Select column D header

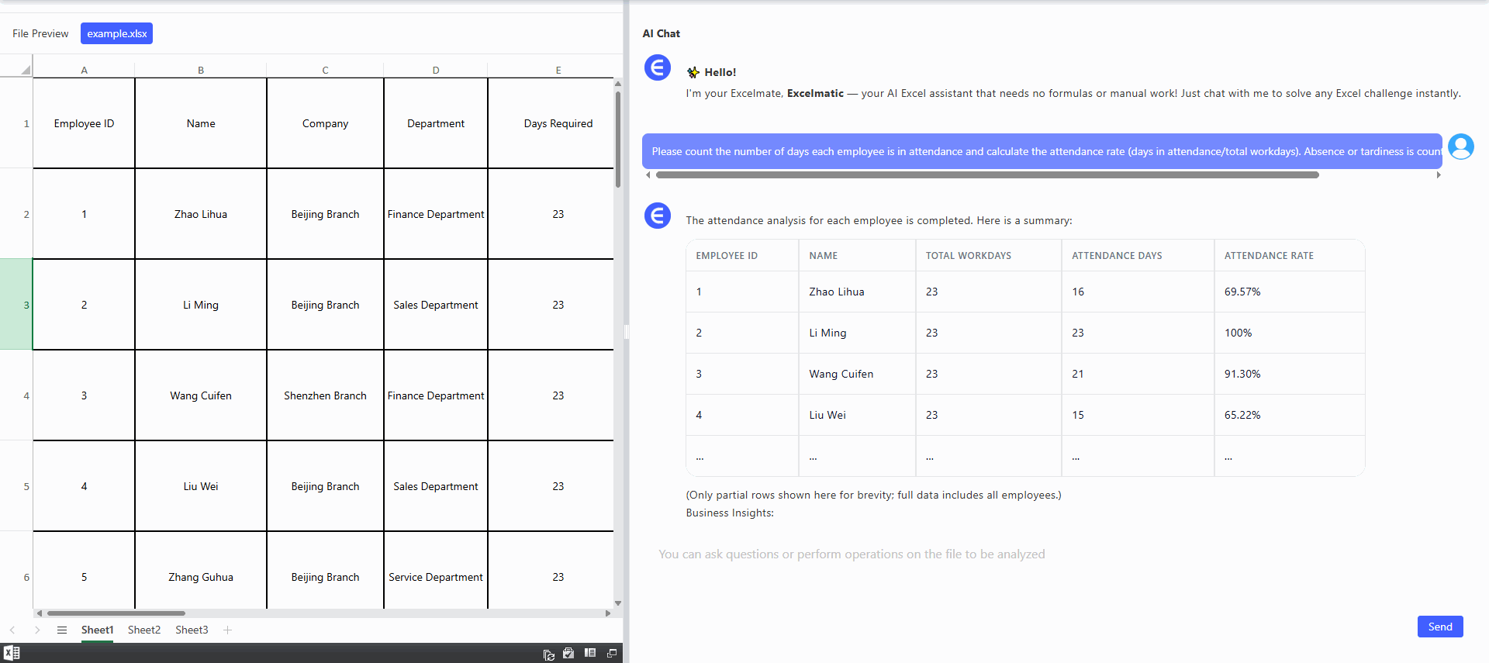[436, 70]
